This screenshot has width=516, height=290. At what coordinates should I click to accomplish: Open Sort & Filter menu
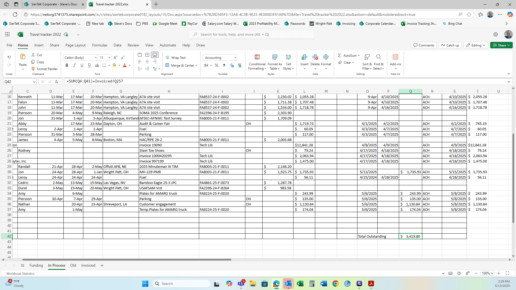coord(367,62)
